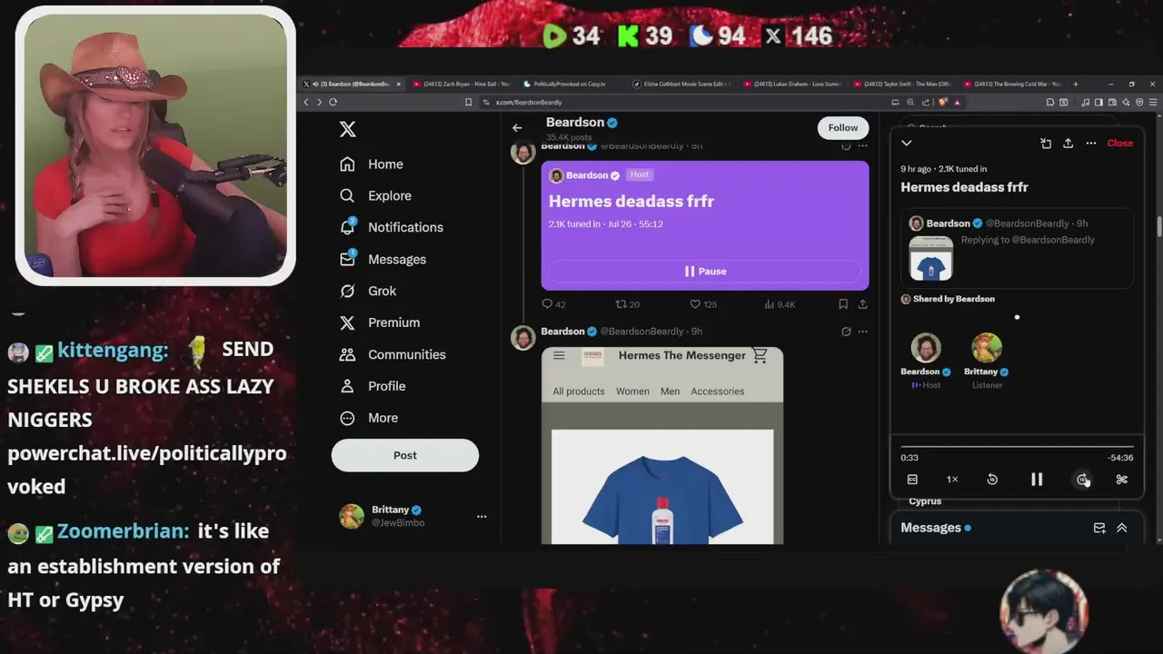Clip the space with scissors icon
1163x654 pixels.
point(1121,480)
